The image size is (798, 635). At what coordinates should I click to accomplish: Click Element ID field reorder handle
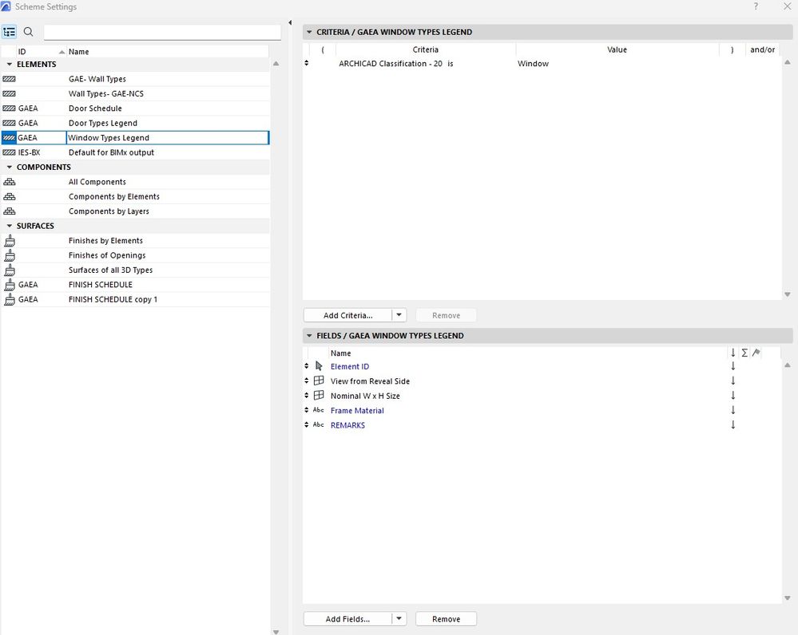click(x=307, y=367)
